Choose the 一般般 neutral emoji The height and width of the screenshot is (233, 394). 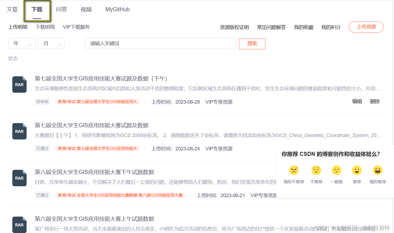point(336,170)
